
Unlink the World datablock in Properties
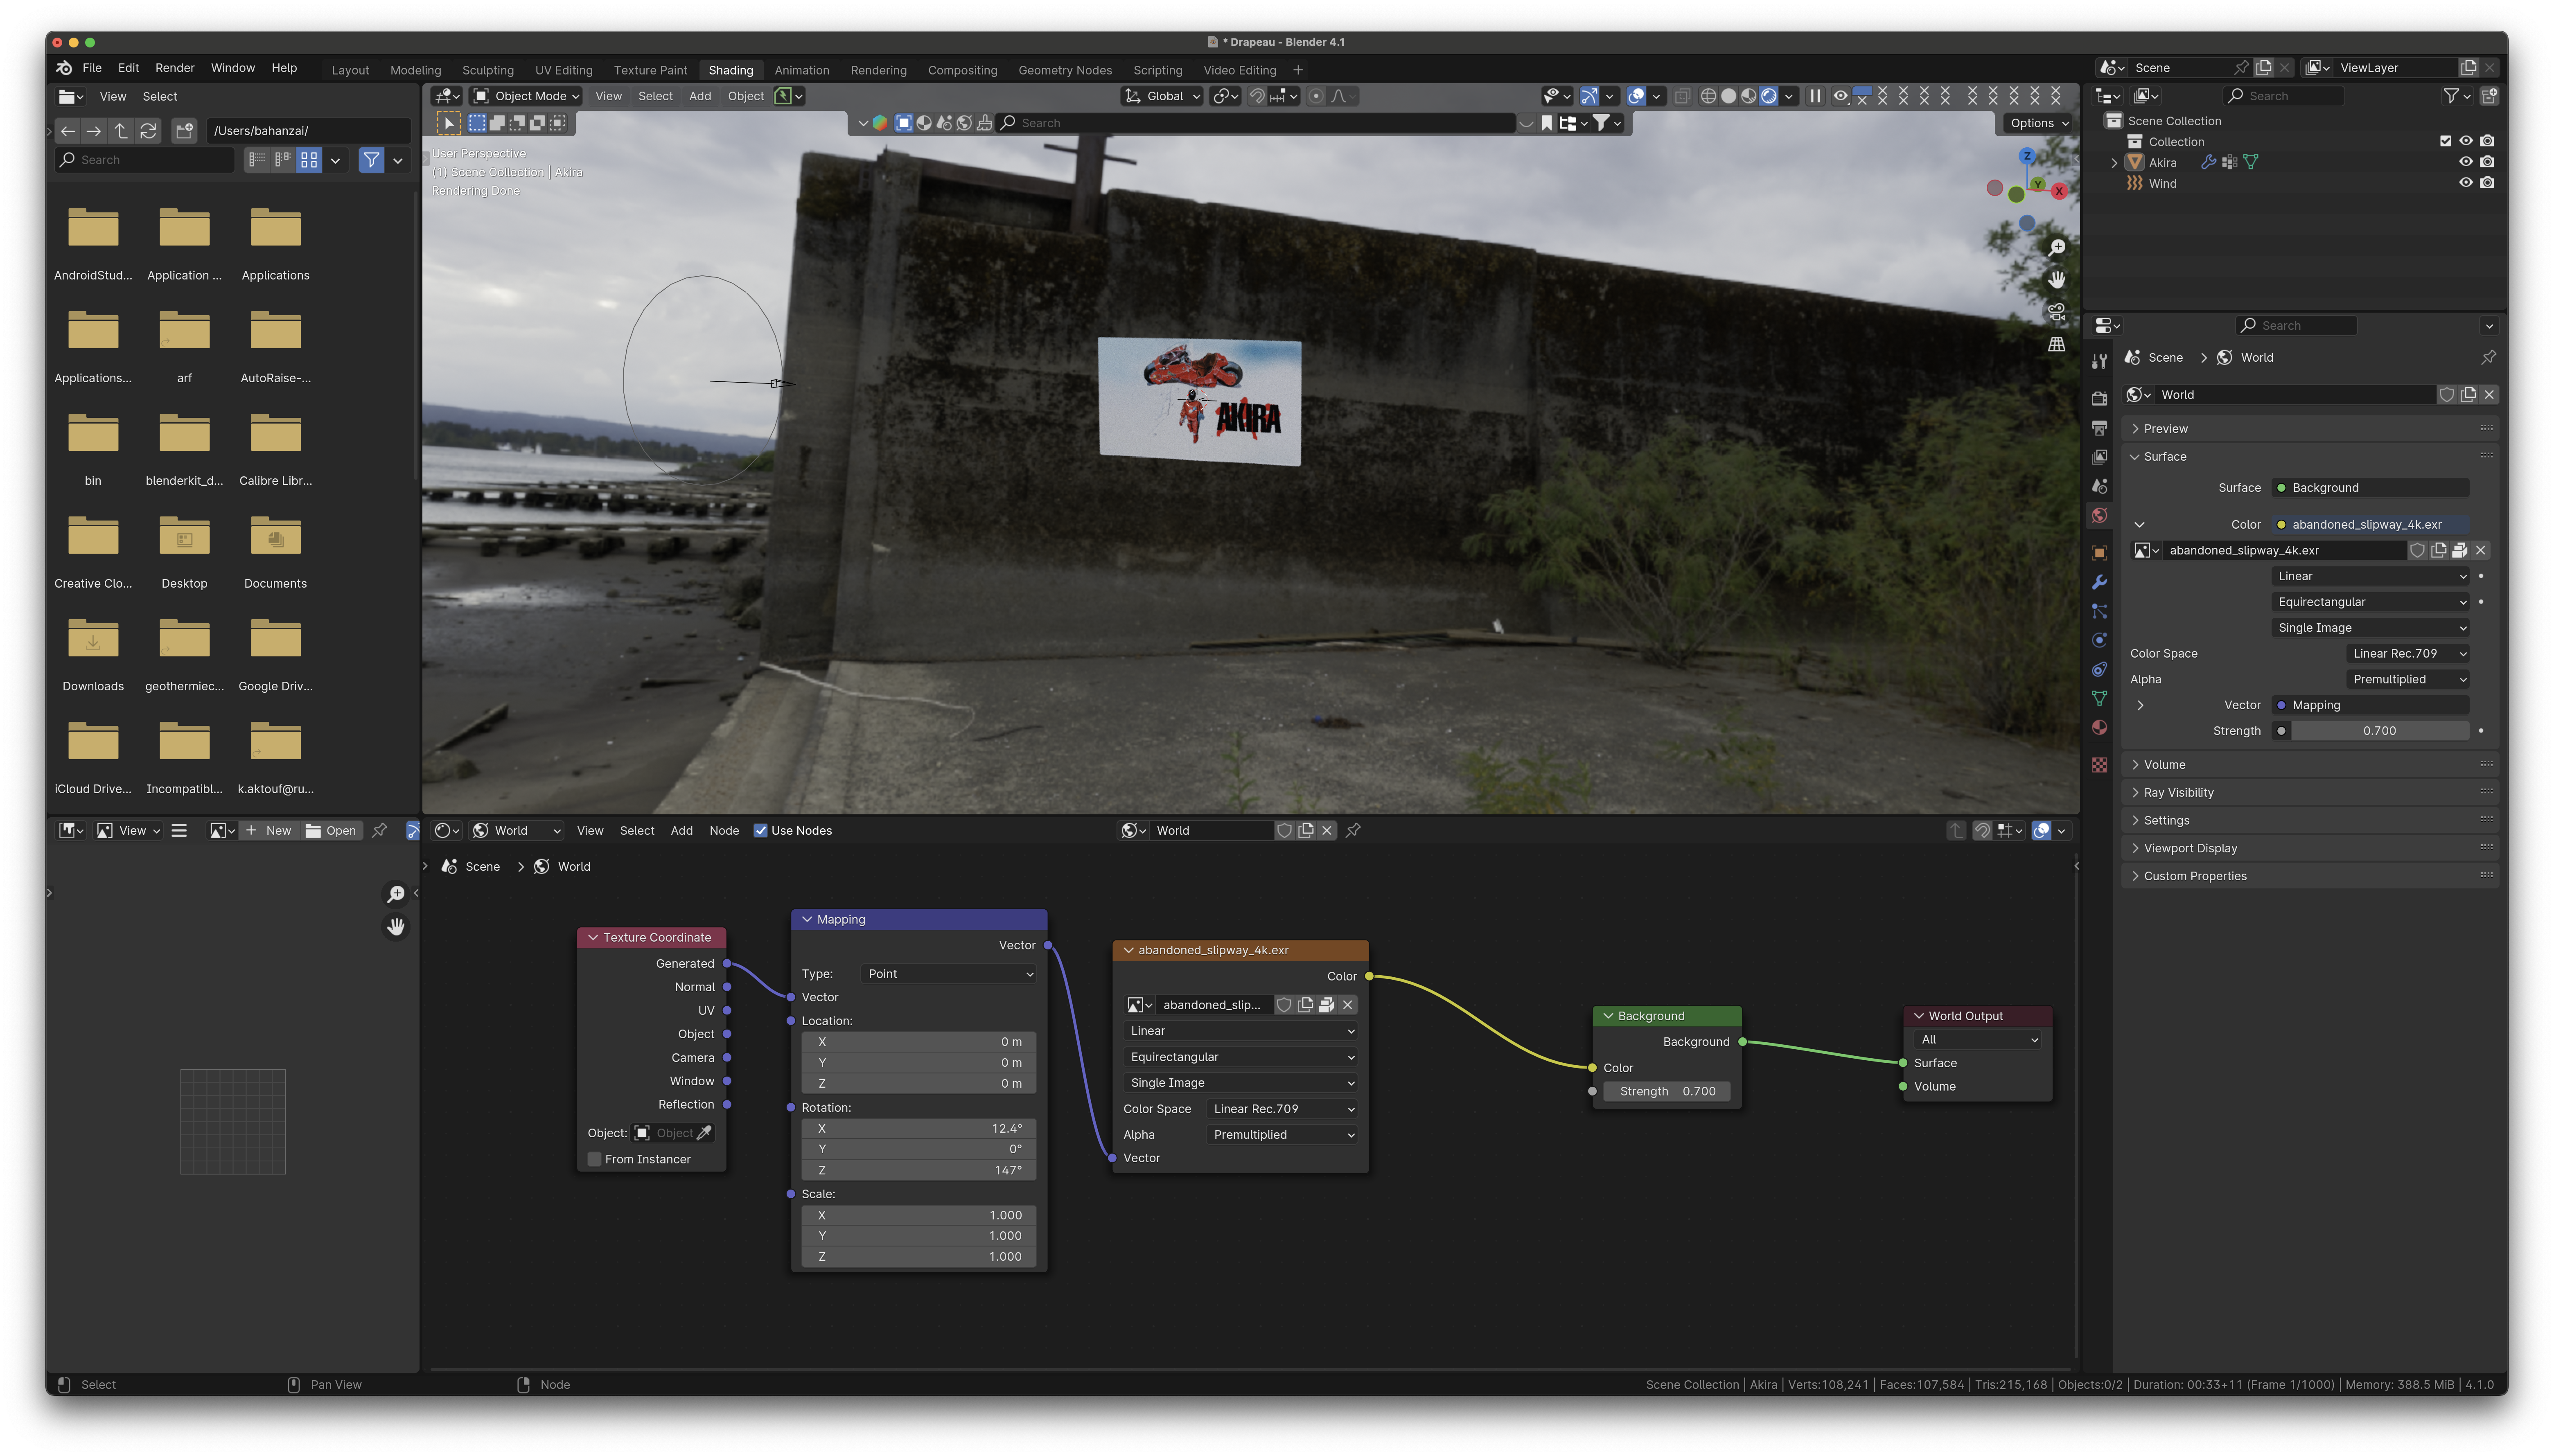(x=2489, y=395)
